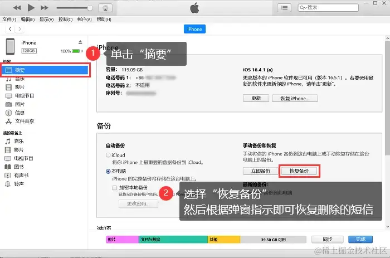Go forward with the right chevron
This screenshot has width=390, height=258.
[x=19, y=29]
